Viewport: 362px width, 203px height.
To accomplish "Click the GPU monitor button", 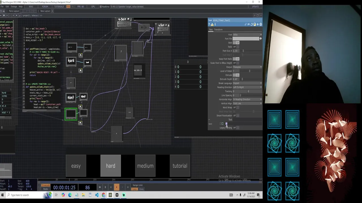I will 93,6.
